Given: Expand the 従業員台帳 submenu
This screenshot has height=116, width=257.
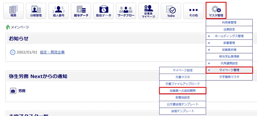Looking at the screenshot, I should [x=229, y=50].
